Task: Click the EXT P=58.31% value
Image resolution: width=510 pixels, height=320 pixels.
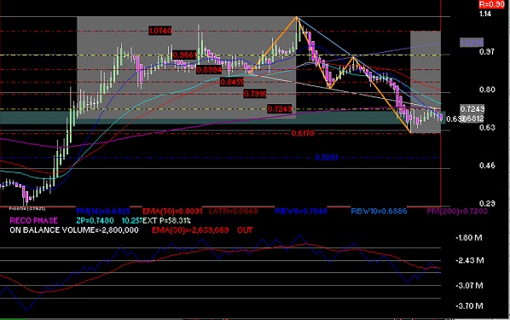Action: tap(166, 221)
